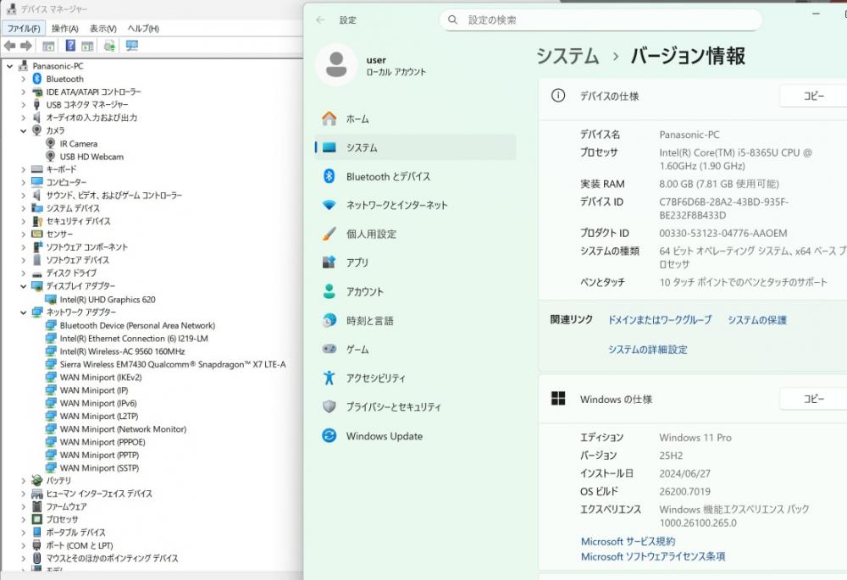Click the print icon in Device Manager toolbar

109,46
